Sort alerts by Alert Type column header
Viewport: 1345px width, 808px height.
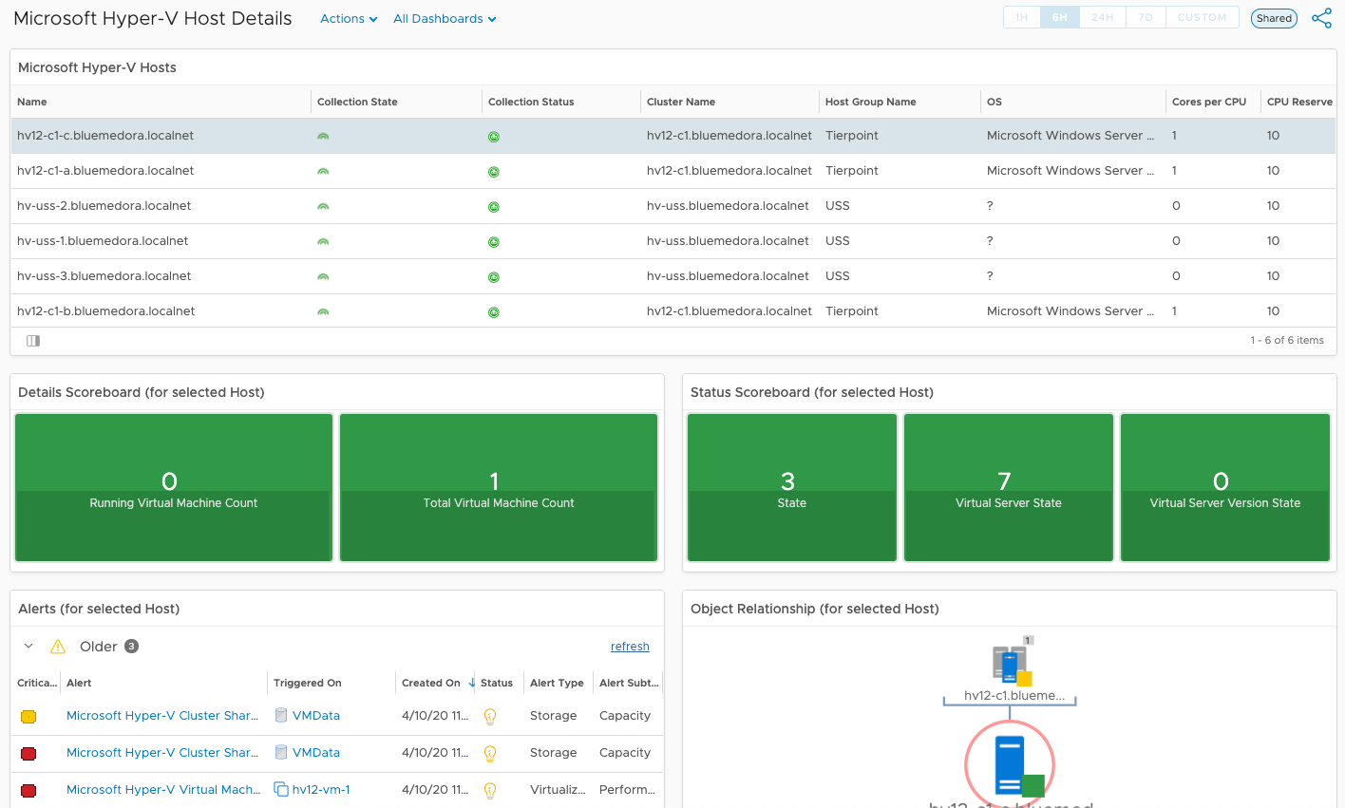tap(557, 683)
